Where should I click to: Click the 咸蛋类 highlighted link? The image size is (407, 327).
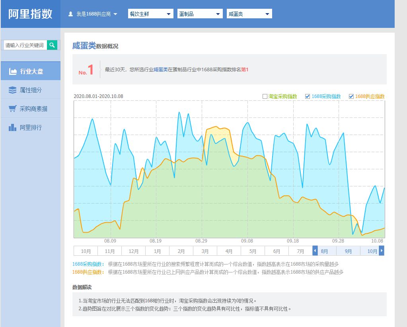pos(161,69)
